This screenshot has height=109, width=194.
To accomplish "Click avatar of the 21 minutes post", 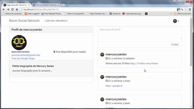I will coord(102,54).
